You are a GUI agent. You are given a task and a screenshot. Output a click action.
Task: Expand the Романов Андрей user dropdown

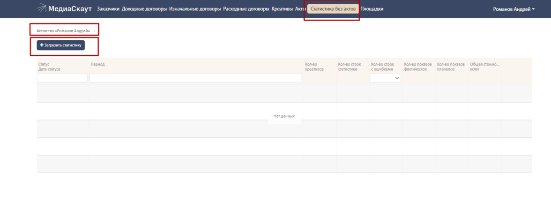pyautogui.click(x=514, y=9)
